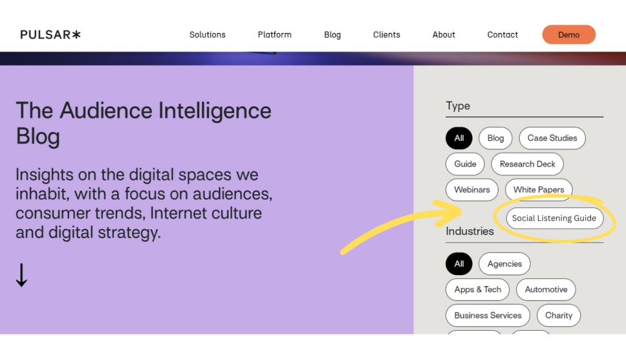Open the Clients page
This screenshot has width=626, height=352.
pyautogui.click(x=386, y=35)
